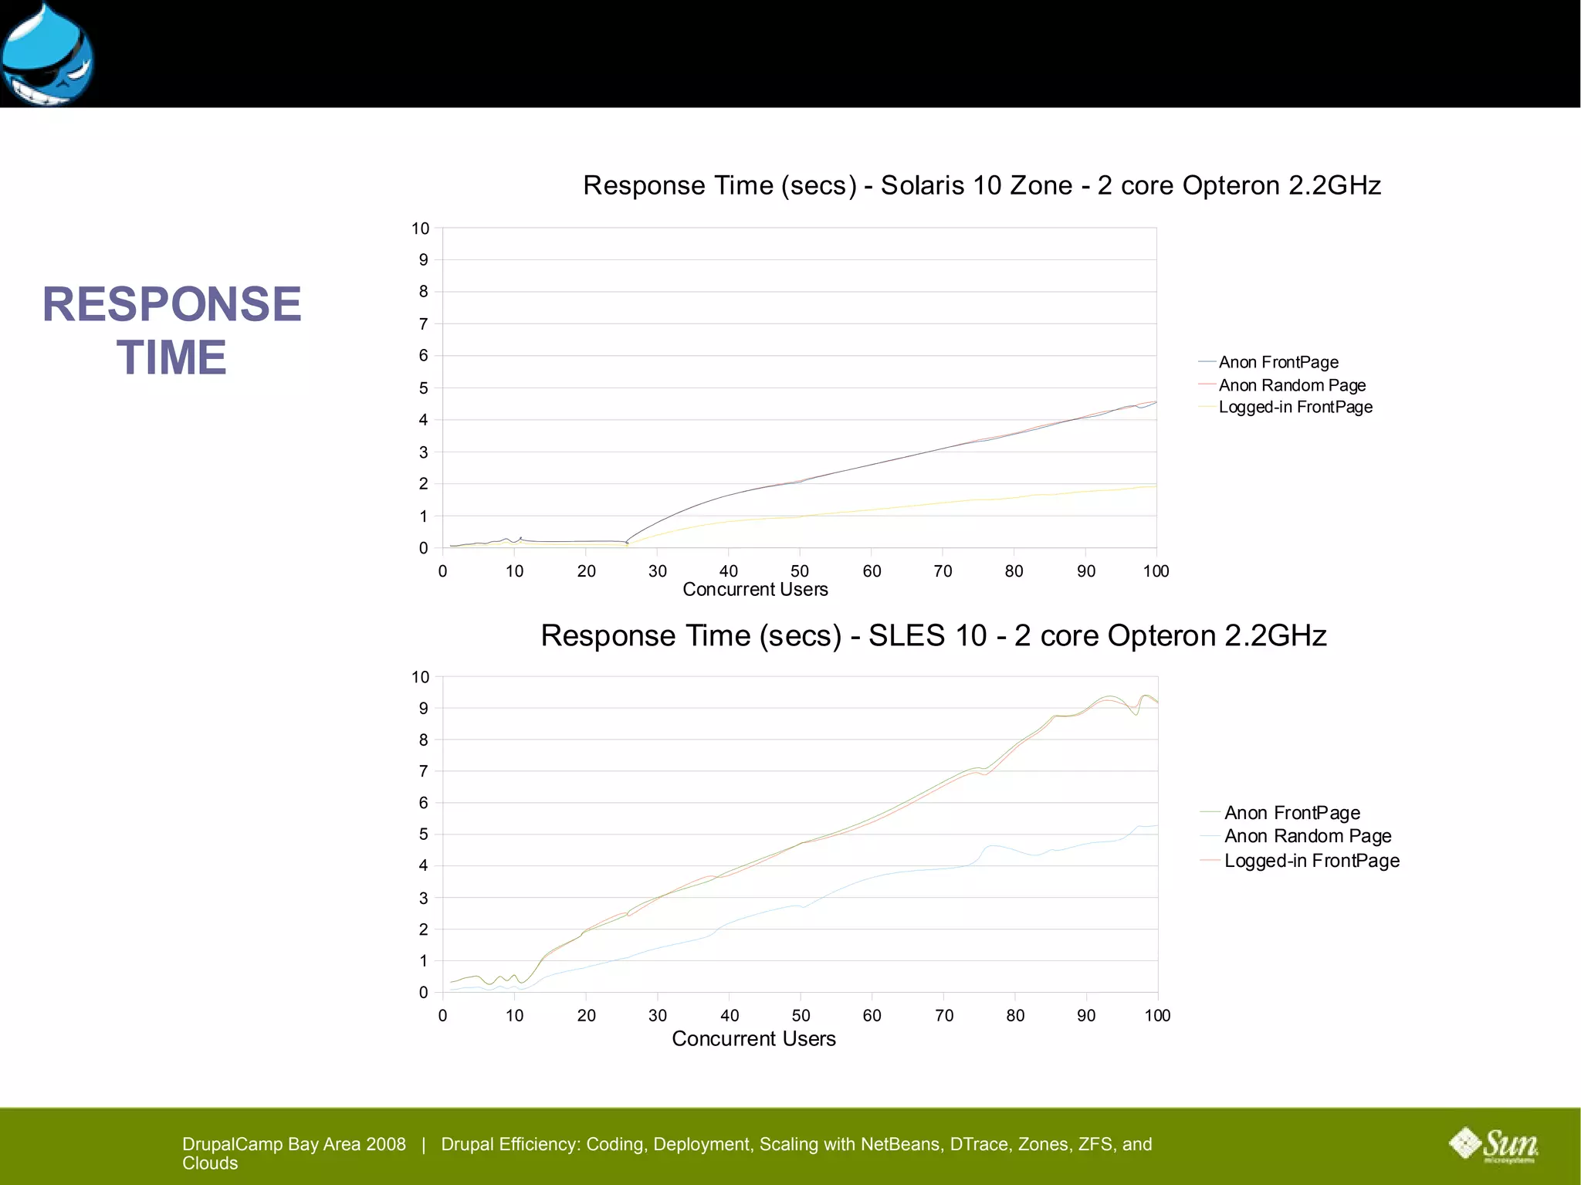This screenshot has height=1185, width=1581.
Task: Click the Drupal pirate droplet logo
Action: 48,56
